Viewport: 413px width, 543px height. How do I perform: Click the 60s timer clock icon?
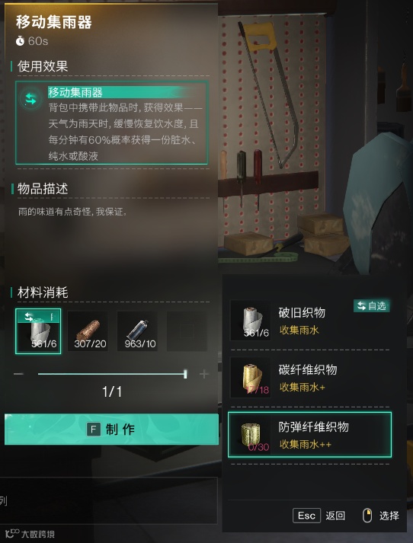[20, 41]
